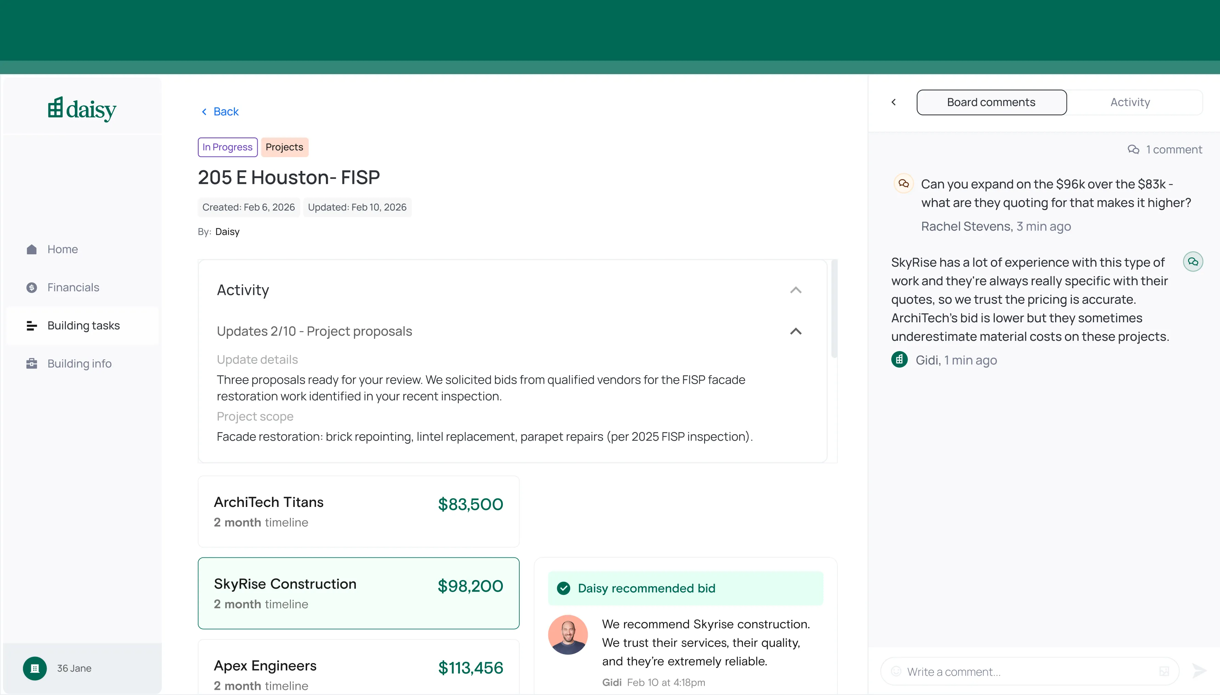Collapse Updates 2/10 Project proposals
The height and width of the screenshot is (695, 1220).
click(795, 331)
